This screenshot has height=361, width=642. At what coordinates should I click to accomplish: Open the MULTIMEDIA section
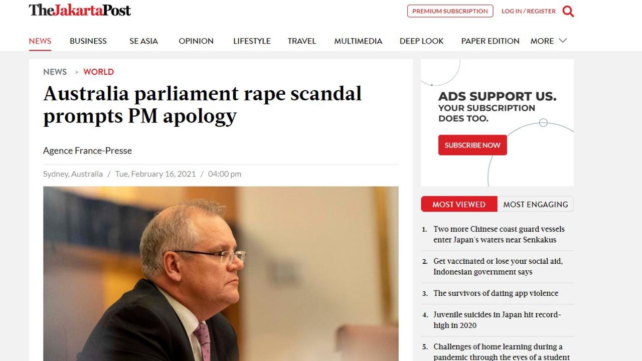click(358, 41)
